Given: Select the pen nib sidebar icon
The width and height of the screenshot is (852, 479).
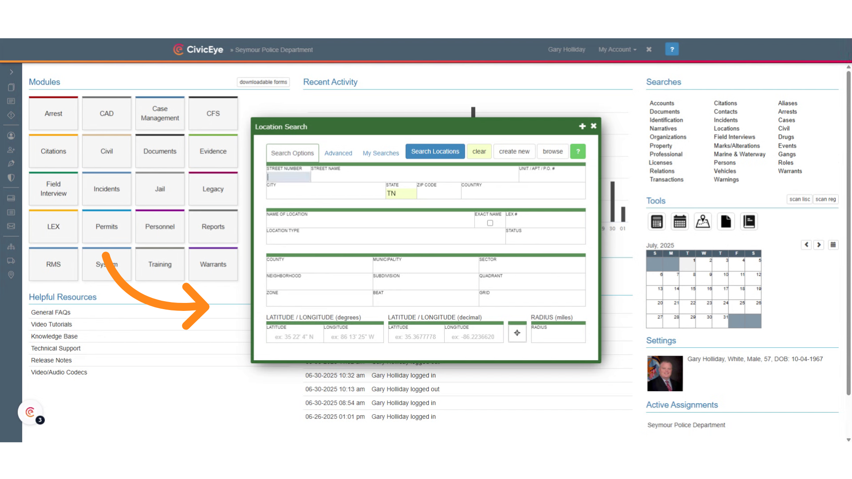Looking at the screenshot, I should click(x=11, y=164).
